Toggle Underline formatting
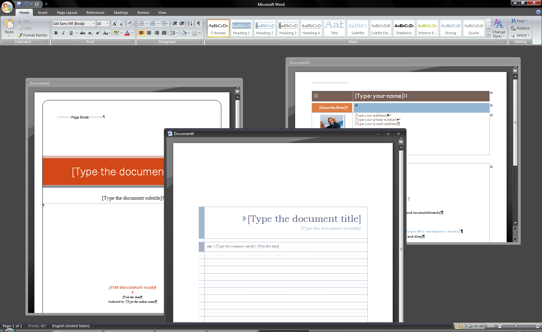Screen dimensions: 542x332 pos(71,33)
